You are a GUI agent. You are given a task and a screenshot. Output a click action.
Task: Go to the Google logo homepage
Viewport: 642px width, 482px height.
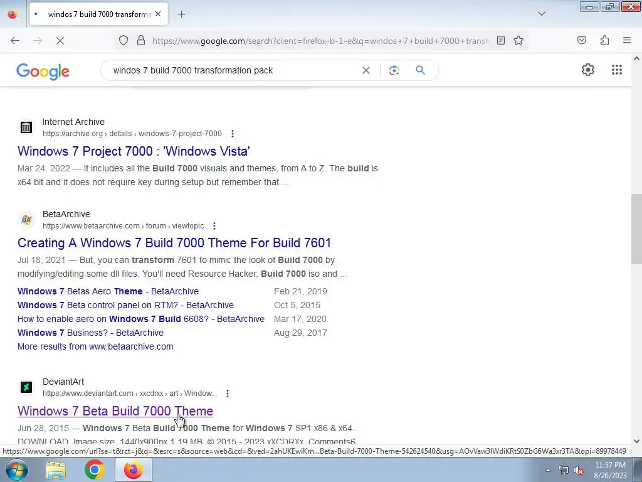pos(43,72)
